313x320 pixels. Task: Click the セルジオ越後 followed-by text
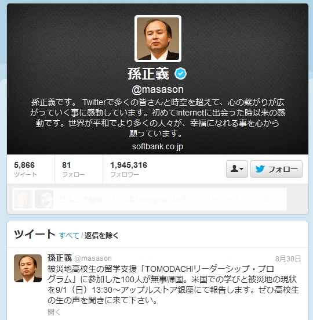pos(169,199)
